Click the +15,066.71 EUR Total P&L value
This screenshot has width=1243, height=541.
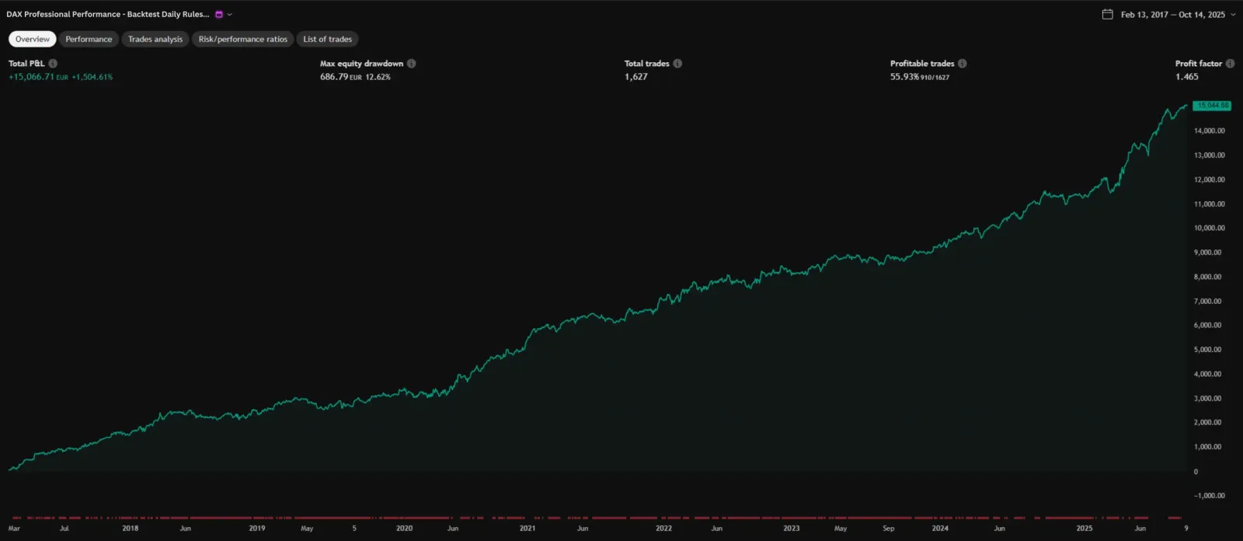point(38,77)
